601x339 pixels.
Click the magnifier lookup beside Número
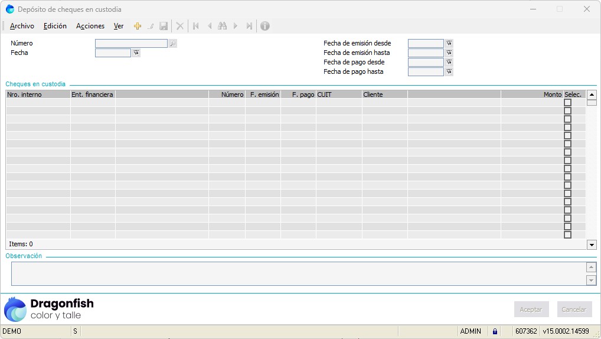[x=172, y=44]
